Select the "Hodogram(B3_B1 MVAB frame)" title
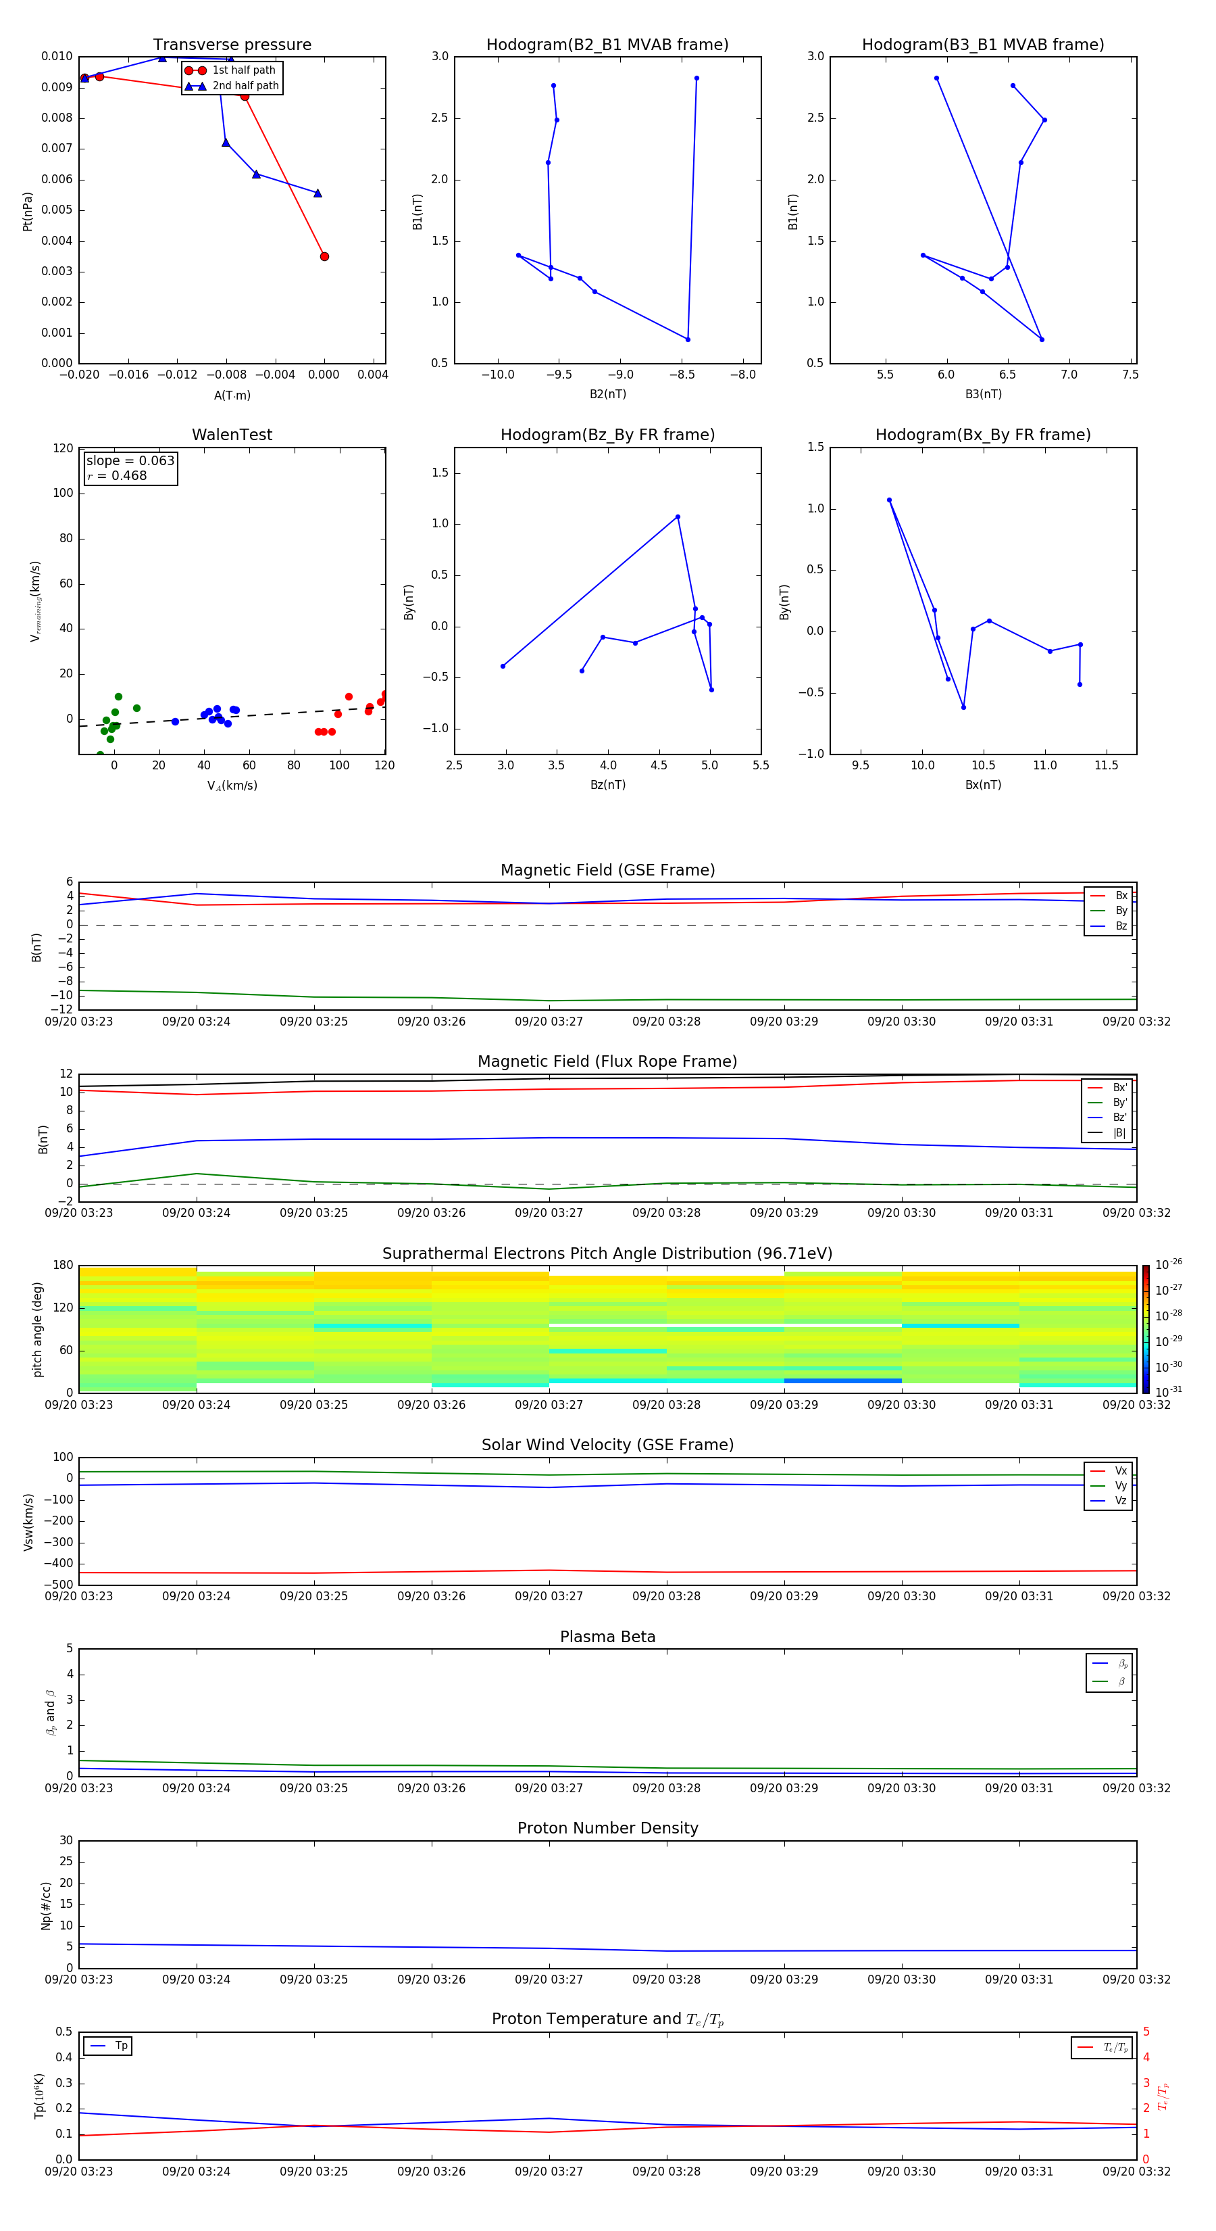The image size is (1216, 2231). click(983, 45)
